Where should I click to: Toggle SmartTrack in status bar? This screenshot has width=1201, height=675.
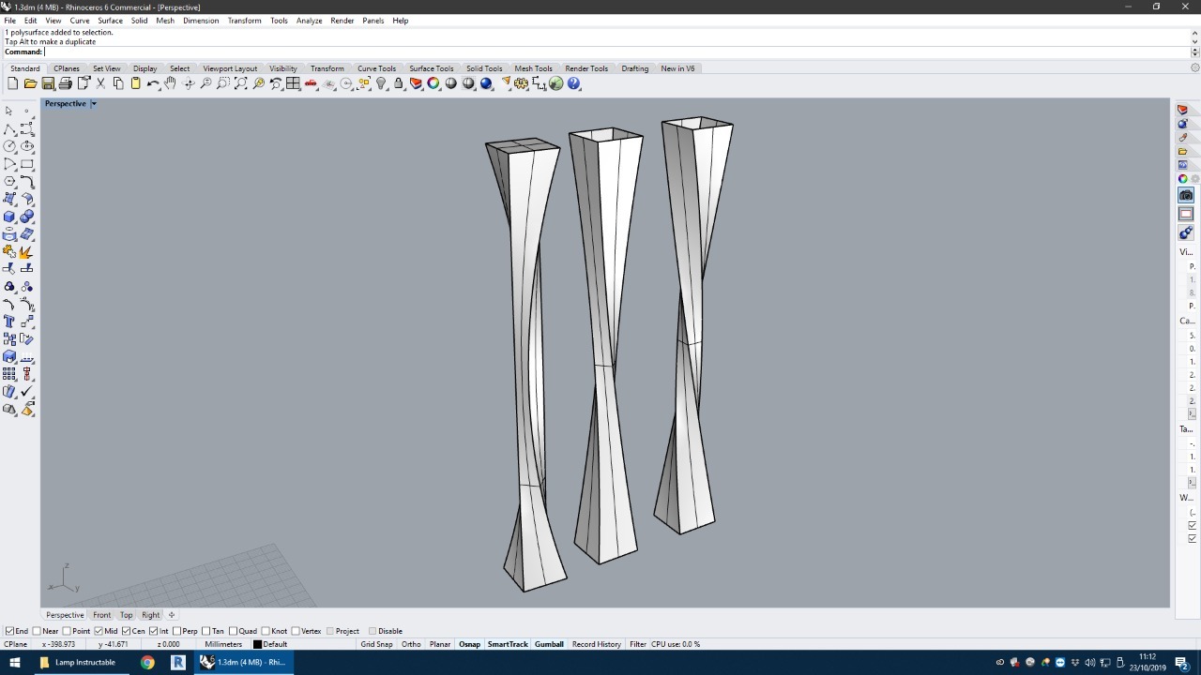pos(508,644)
